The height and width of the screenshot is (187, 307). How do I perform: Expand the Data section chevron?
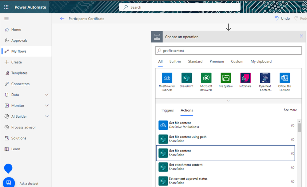46,95
